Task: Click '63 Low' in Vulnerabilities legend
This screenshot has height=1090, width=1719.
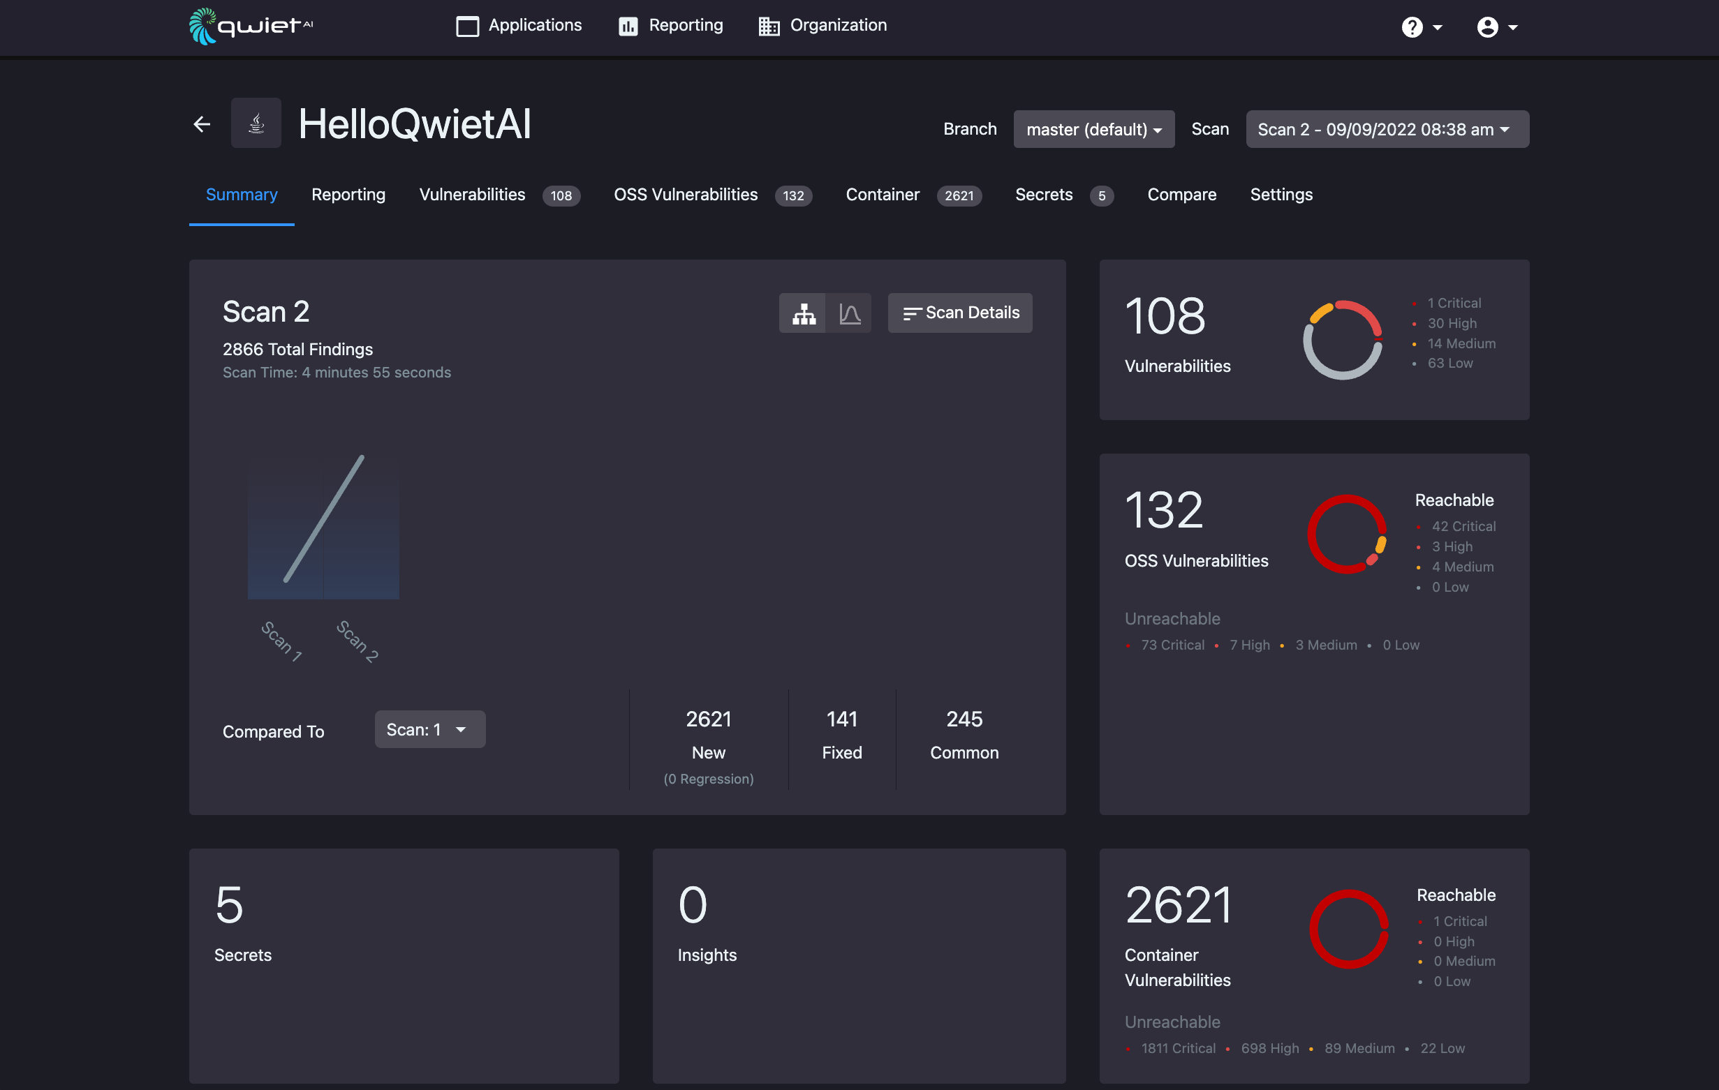Action: click(1450, 363)
